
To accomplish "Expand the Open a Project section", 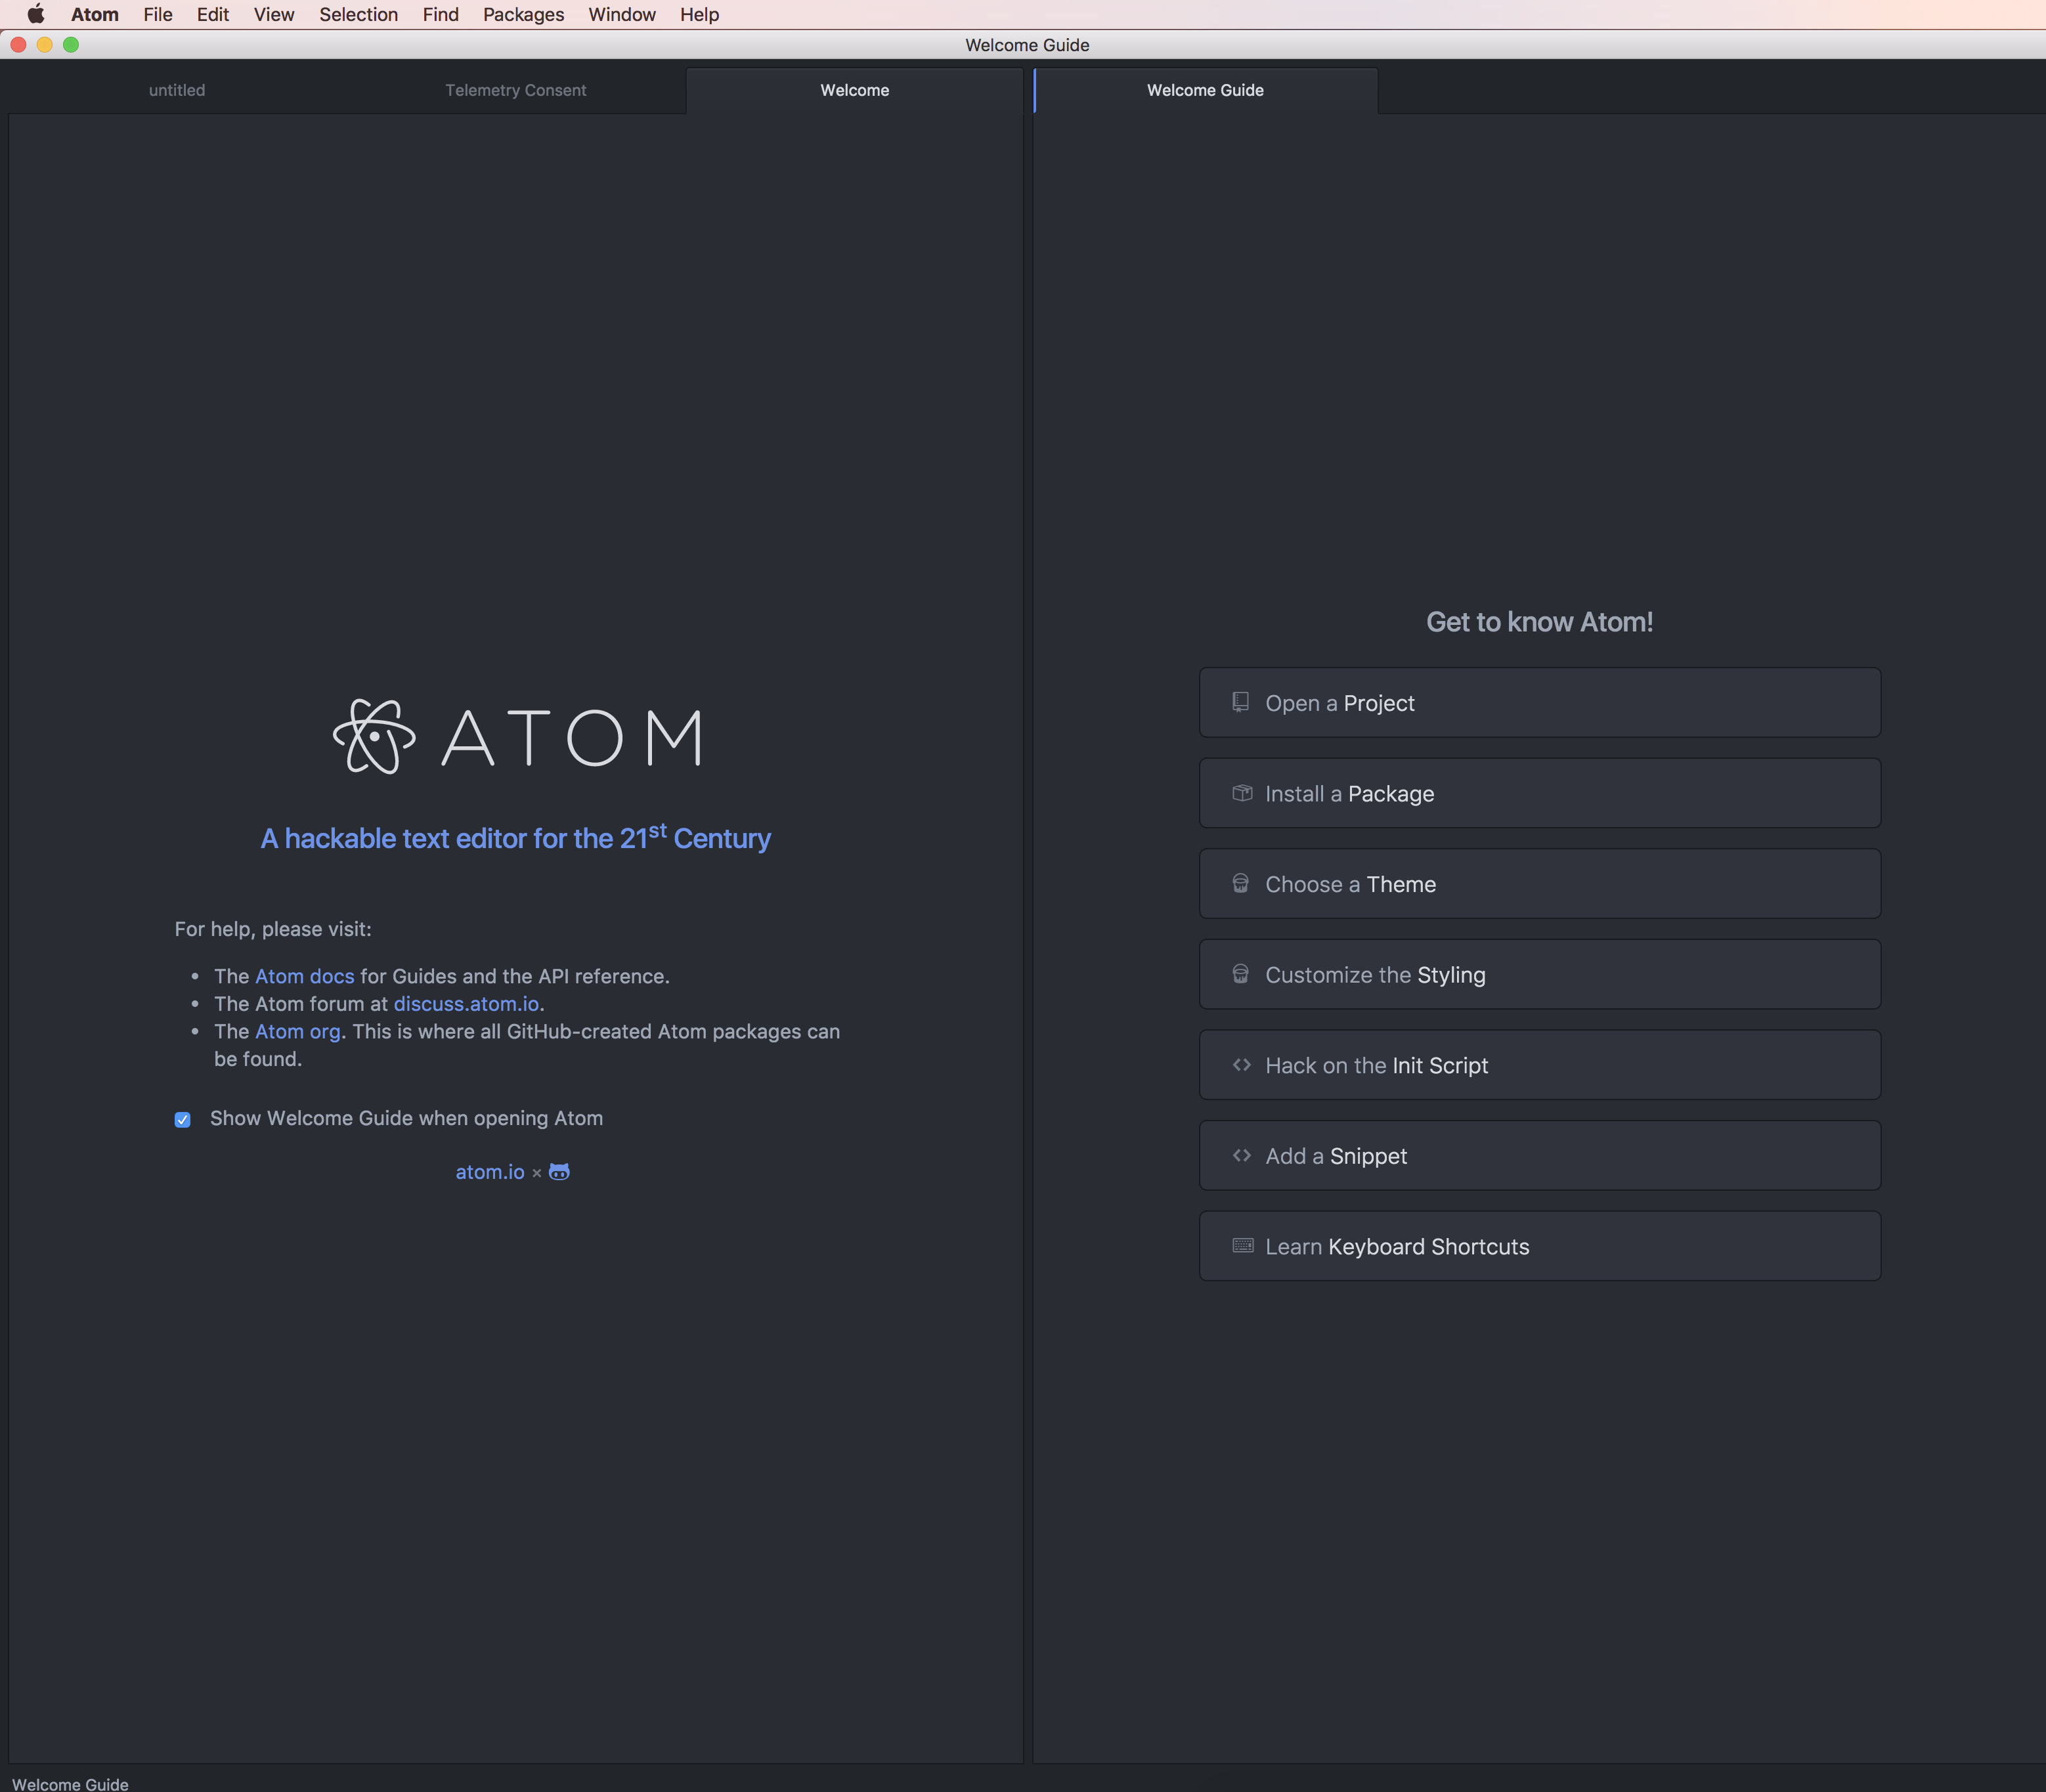I will pyautogui.click(x=1540, y=703).
